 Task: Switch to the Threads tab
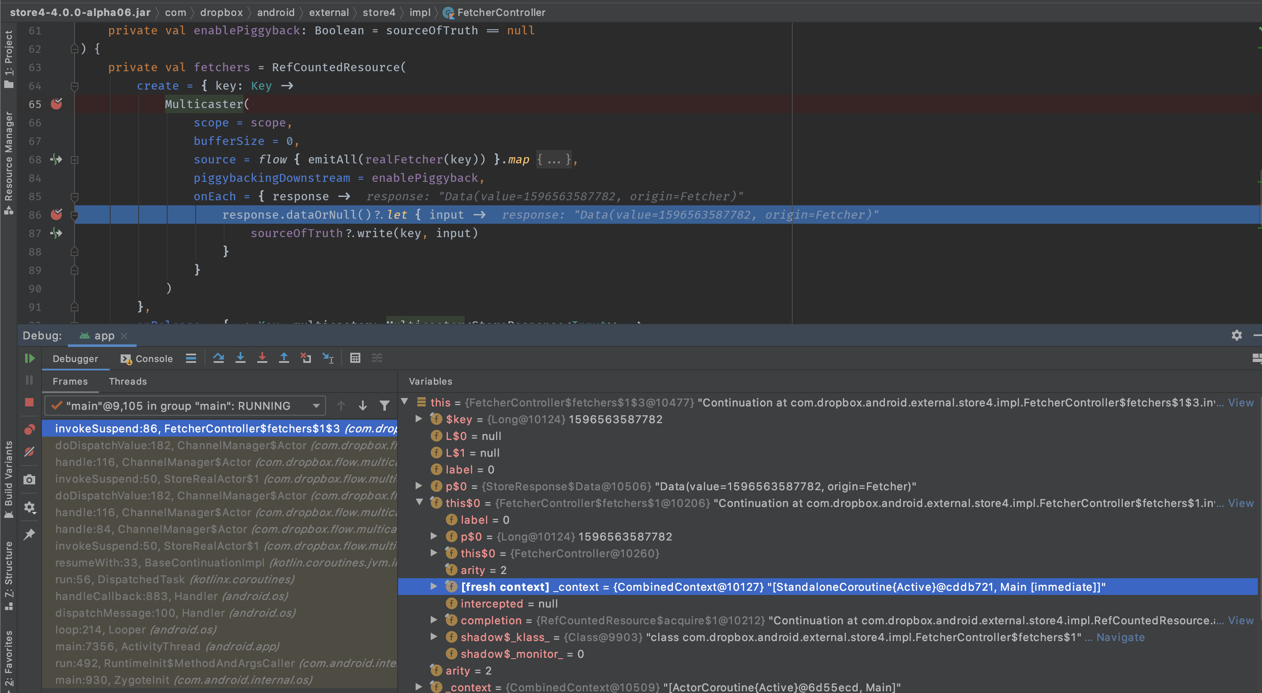(128, 381)
